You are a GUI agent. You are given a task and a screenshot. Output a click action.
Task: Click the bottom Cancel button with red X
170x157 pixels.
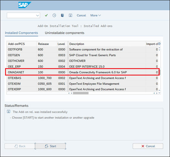click(x=148, y=146)
